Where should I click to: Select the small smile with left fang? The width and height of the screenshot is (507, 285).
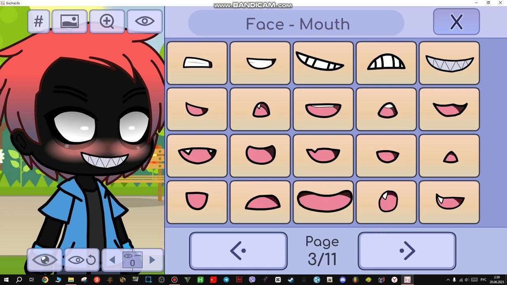point(449,202)
